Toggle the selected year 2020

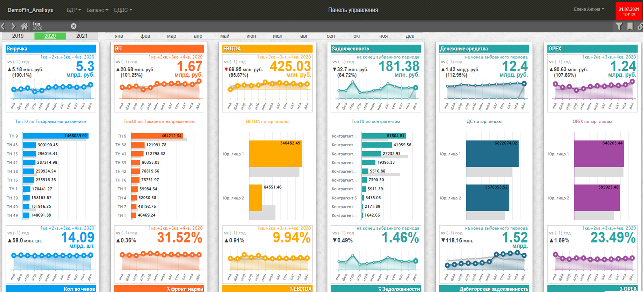(x=50, y=36)
